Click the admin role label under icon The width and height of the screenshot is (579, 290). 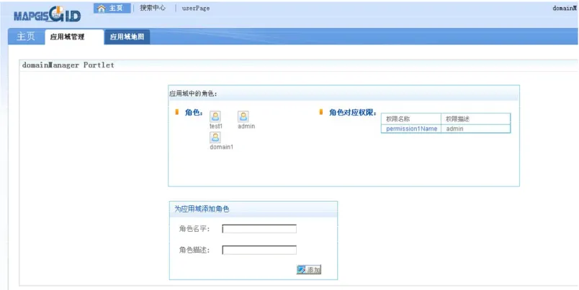[246, 126]
